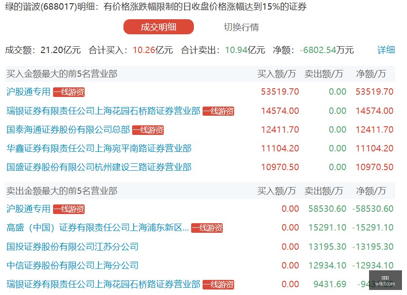Click 一线游资 tag beside 瑞银证券 in buy list
This screenshot has height=295, width=407.
pyautogui.click(x=218, y=111)
